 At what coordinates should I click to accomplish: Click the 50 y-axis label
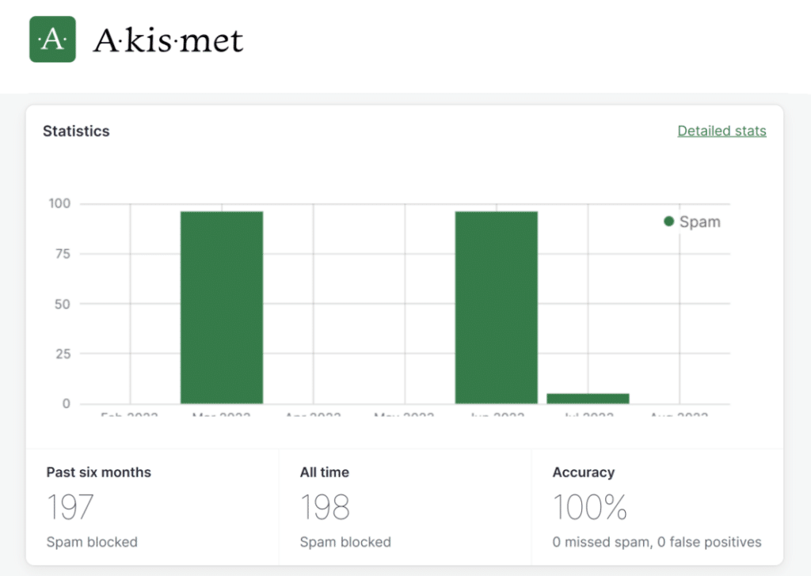(63, 304)
